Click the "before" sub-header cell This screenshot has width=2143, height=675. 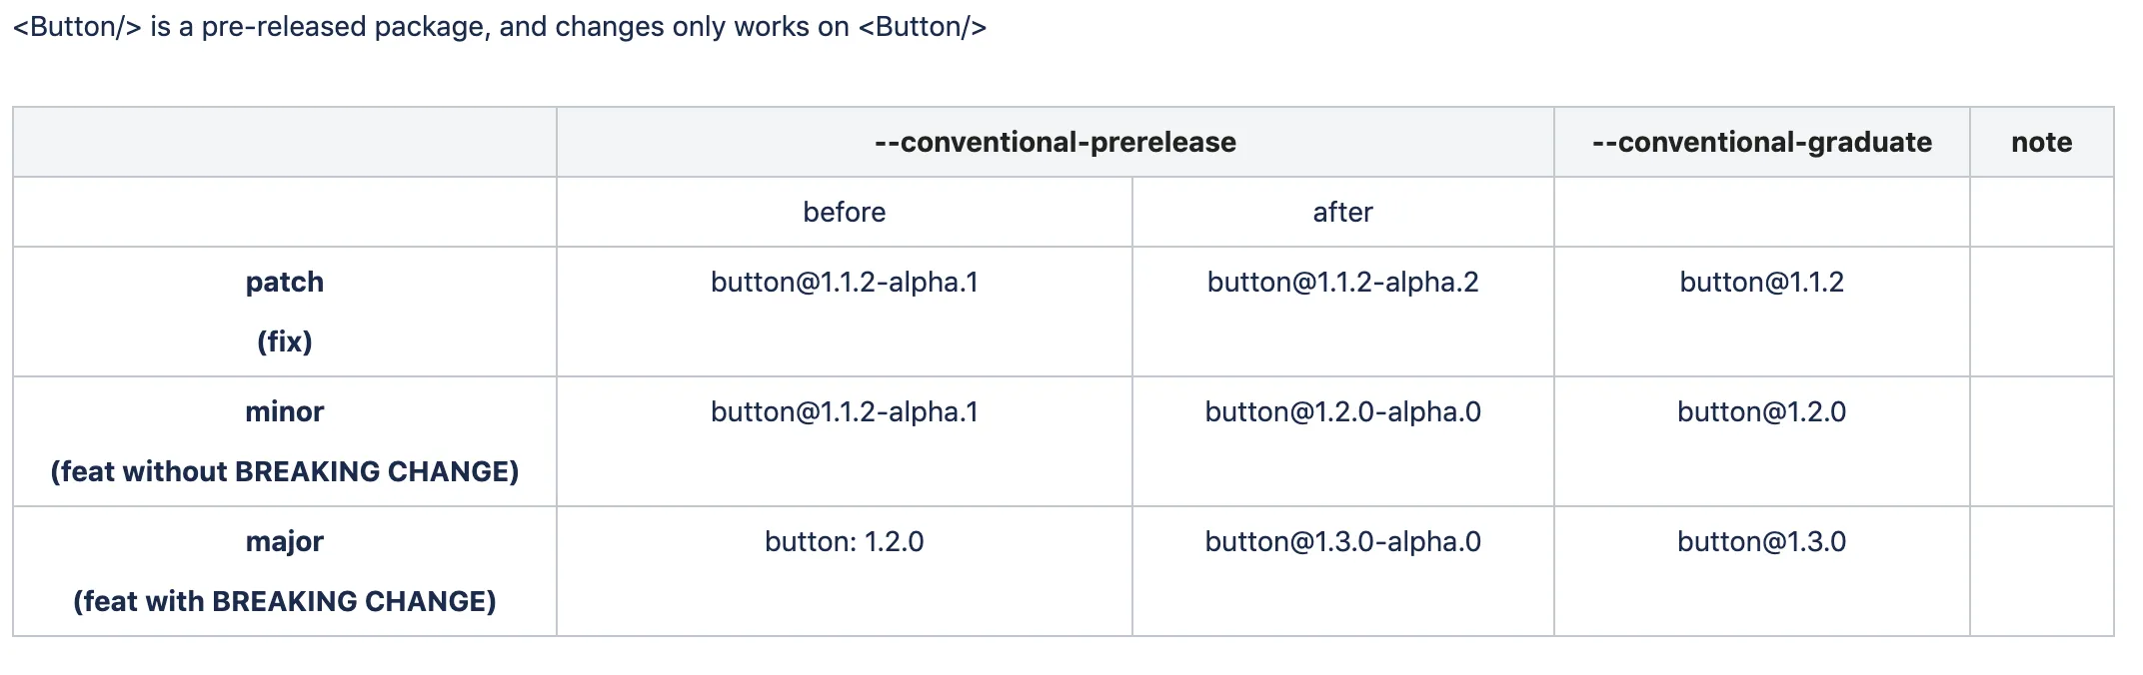tap(844, 213)
